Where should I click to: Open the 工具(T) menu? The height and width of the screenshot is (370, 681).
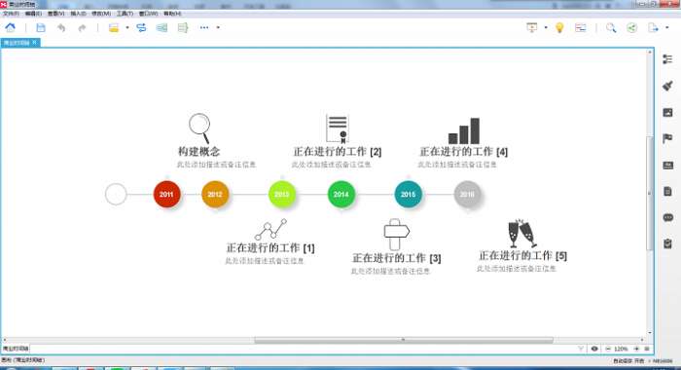(125, 14)
